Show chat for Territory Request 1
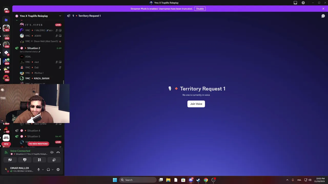 pos(323,16)
